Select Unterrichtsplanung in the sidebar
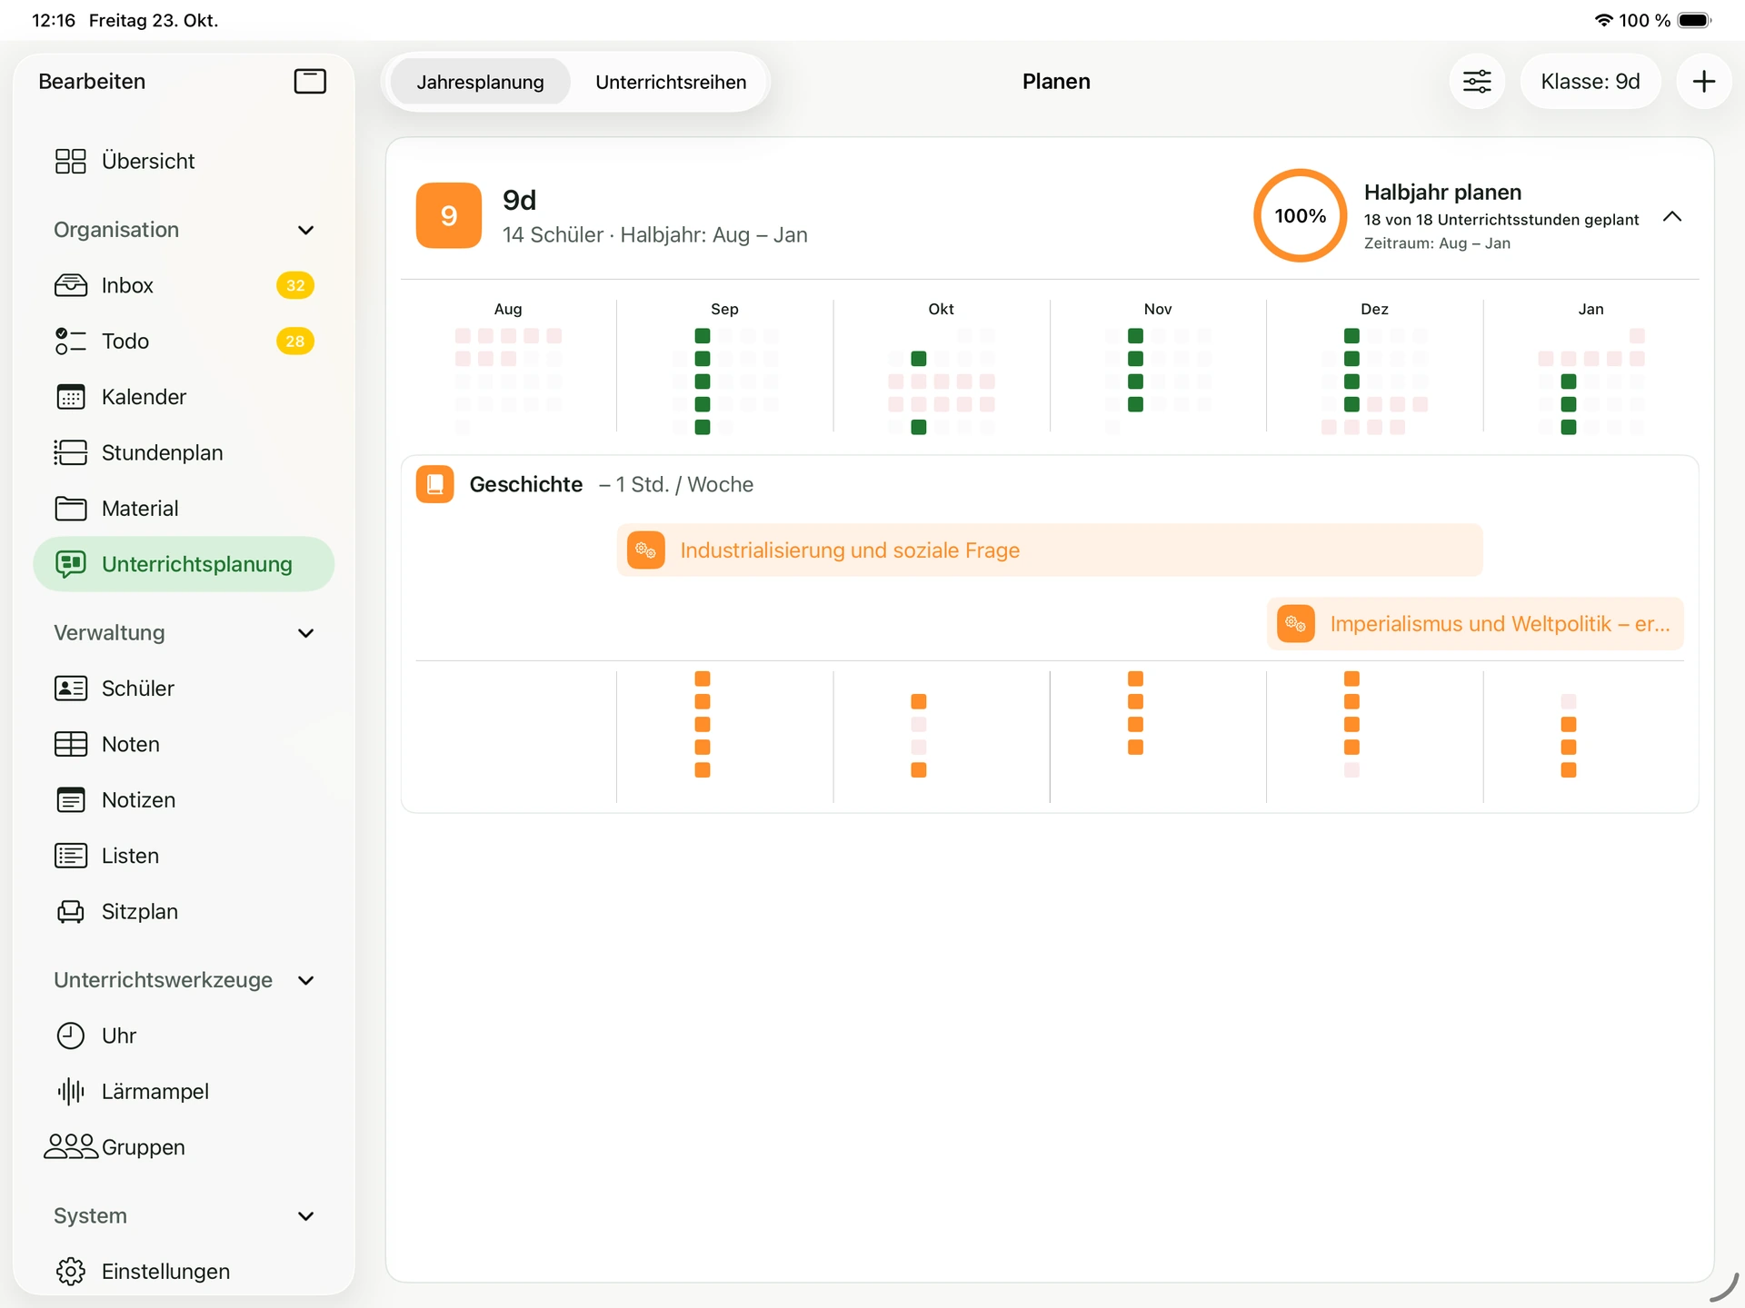This screenshot has height=1308, width=1745. click(x=184, y=564)
